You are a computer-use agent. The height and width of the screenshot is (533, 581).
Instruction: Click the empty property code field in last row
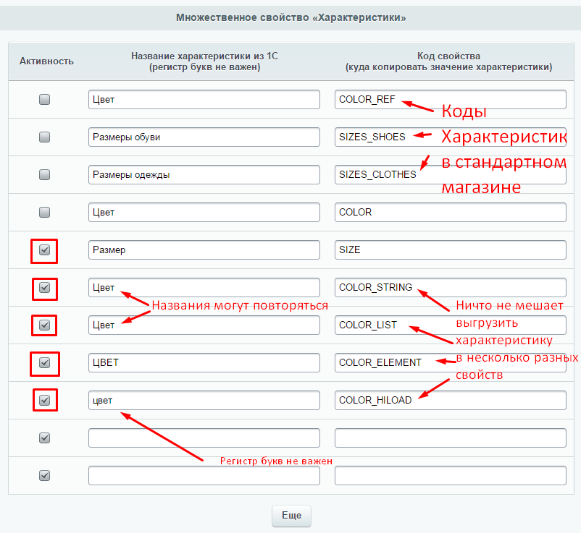click(x=450, y=475)
